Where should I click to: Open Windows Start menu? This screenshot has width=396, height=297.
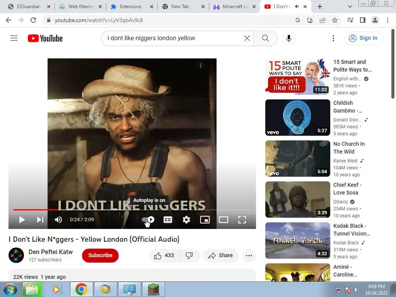coord(10,289)
